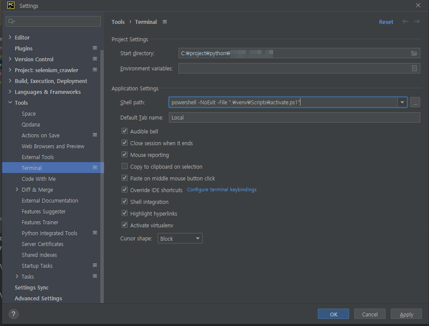The image size is (429, 326).
Task: Click the Cancel button
Action: pyautogui.click(x=370, y=314)
